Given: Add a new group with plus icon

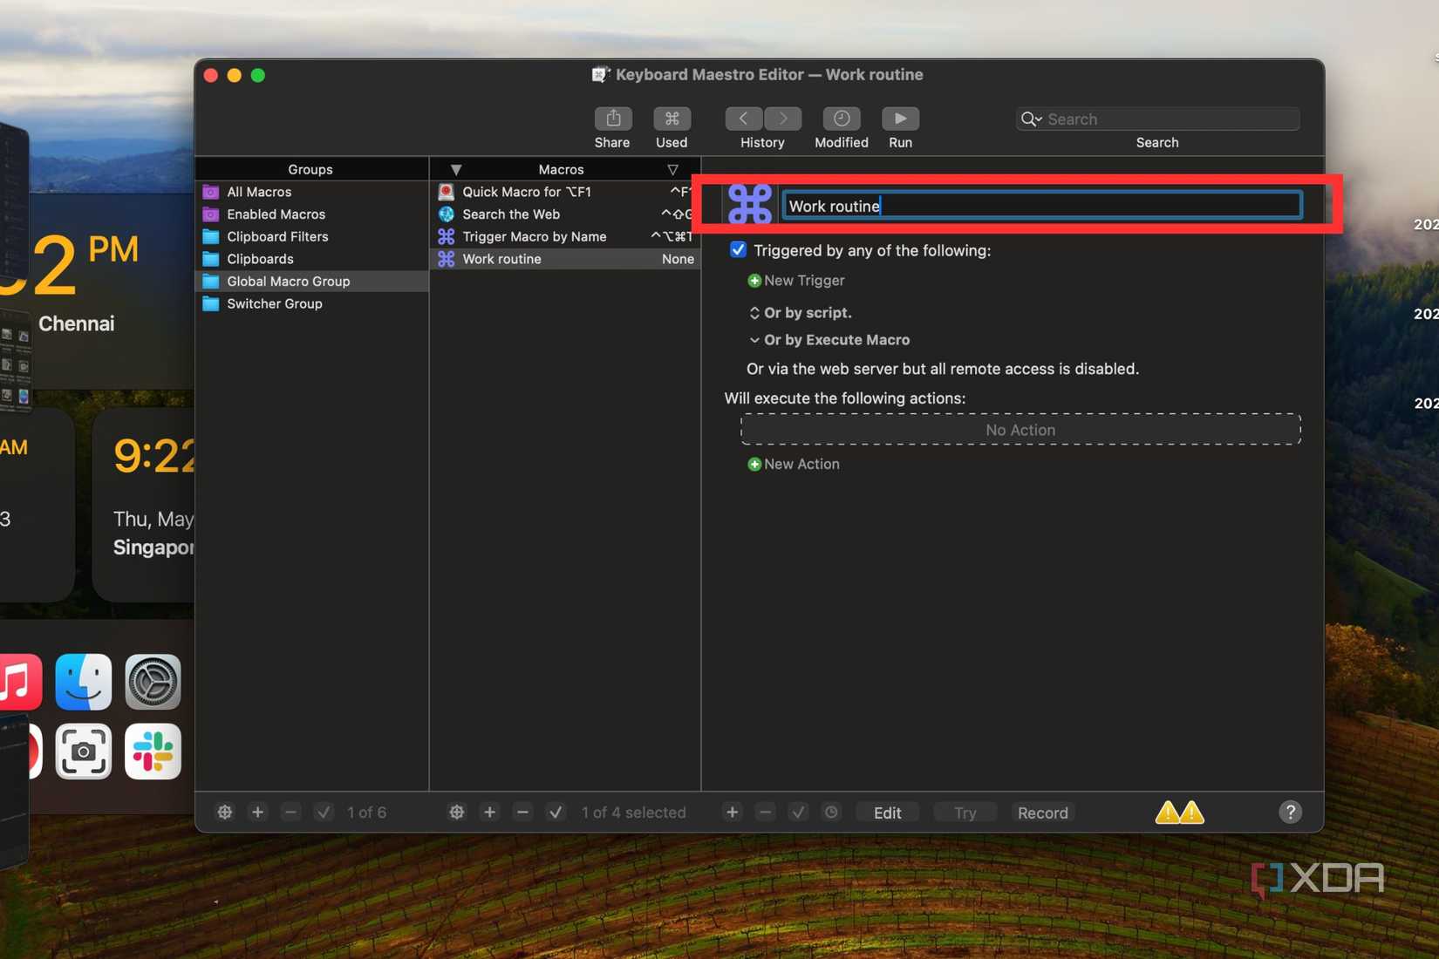Looking at the screenshot, I should [257, 812].
